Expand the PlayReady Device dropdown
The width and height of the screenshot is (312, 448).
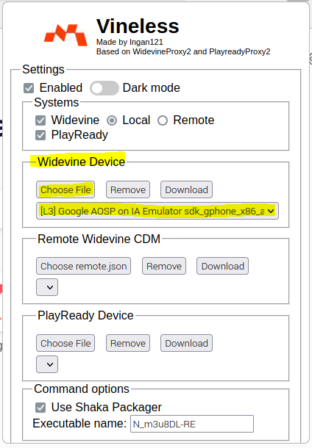coord(47,364)
